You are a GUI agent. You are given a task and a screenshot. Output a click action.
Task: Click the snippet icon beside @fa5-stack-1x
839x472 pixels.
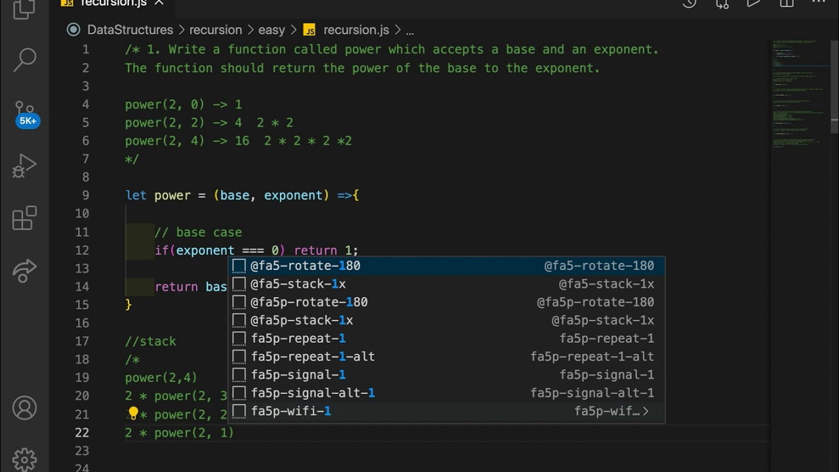[x=239, y=284]
